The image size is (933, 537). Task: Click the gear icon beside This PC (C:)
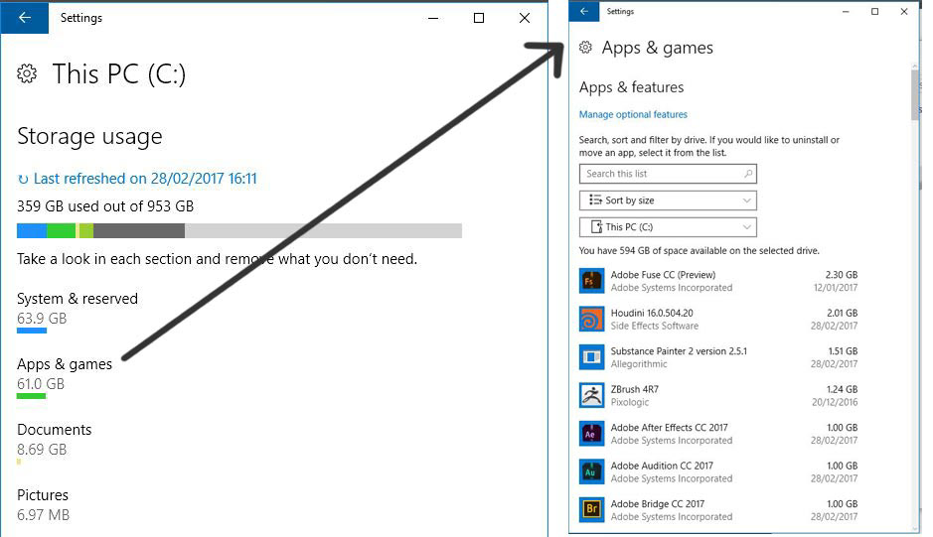click(x=27, y=73)
